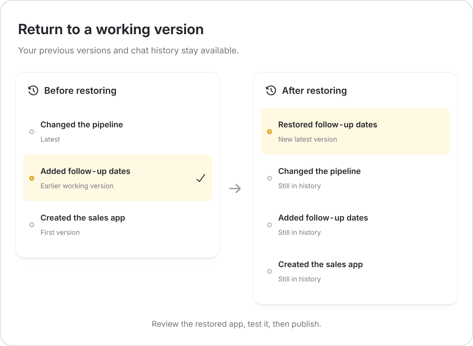
Task: Select the dot beside "Created the sales app" in After restoring
Action: coord(269,271)
